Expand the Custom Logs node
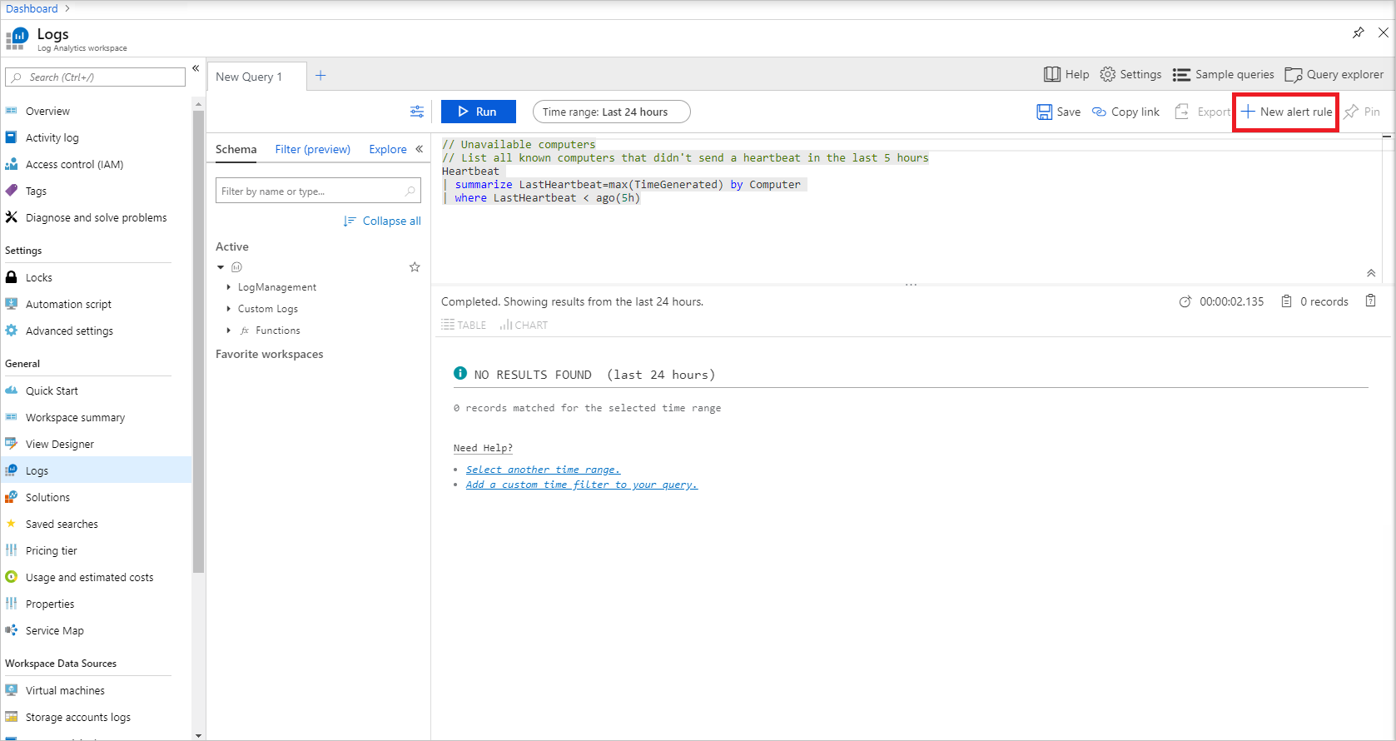 pyautogui.click(x=229, y=309)
